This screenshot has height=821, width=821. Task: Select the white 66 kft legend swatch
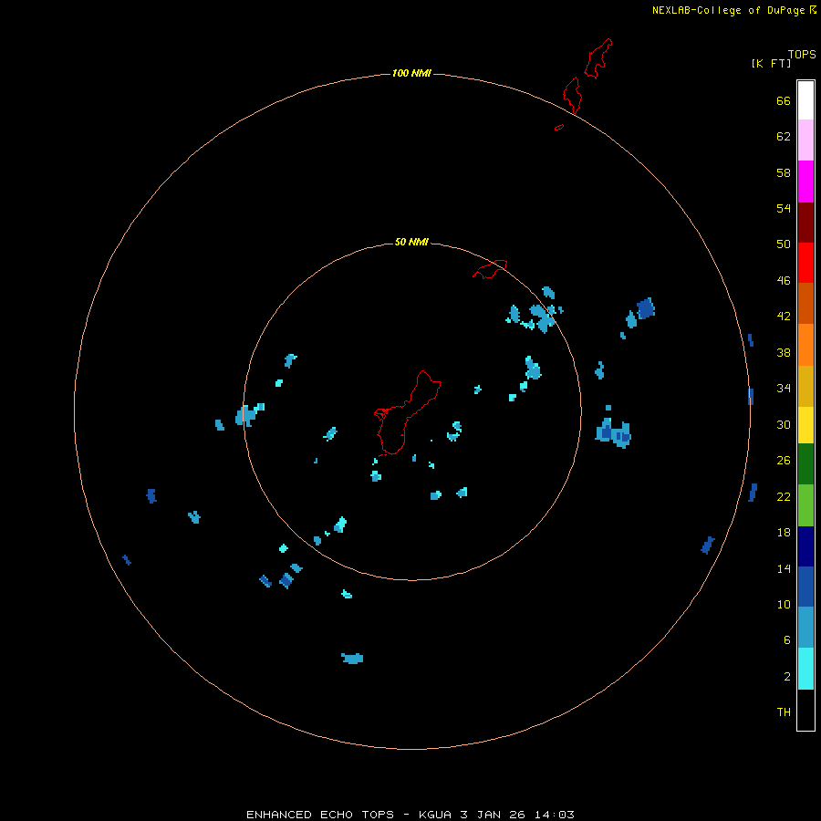coord(805,100)
